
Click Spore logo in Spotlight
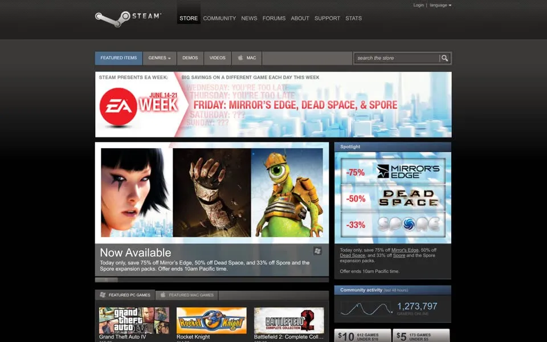409,225
